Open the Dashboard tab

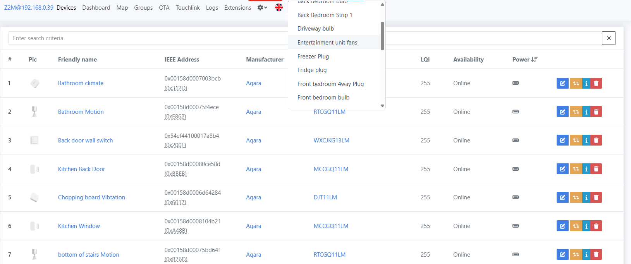[96, 8]
